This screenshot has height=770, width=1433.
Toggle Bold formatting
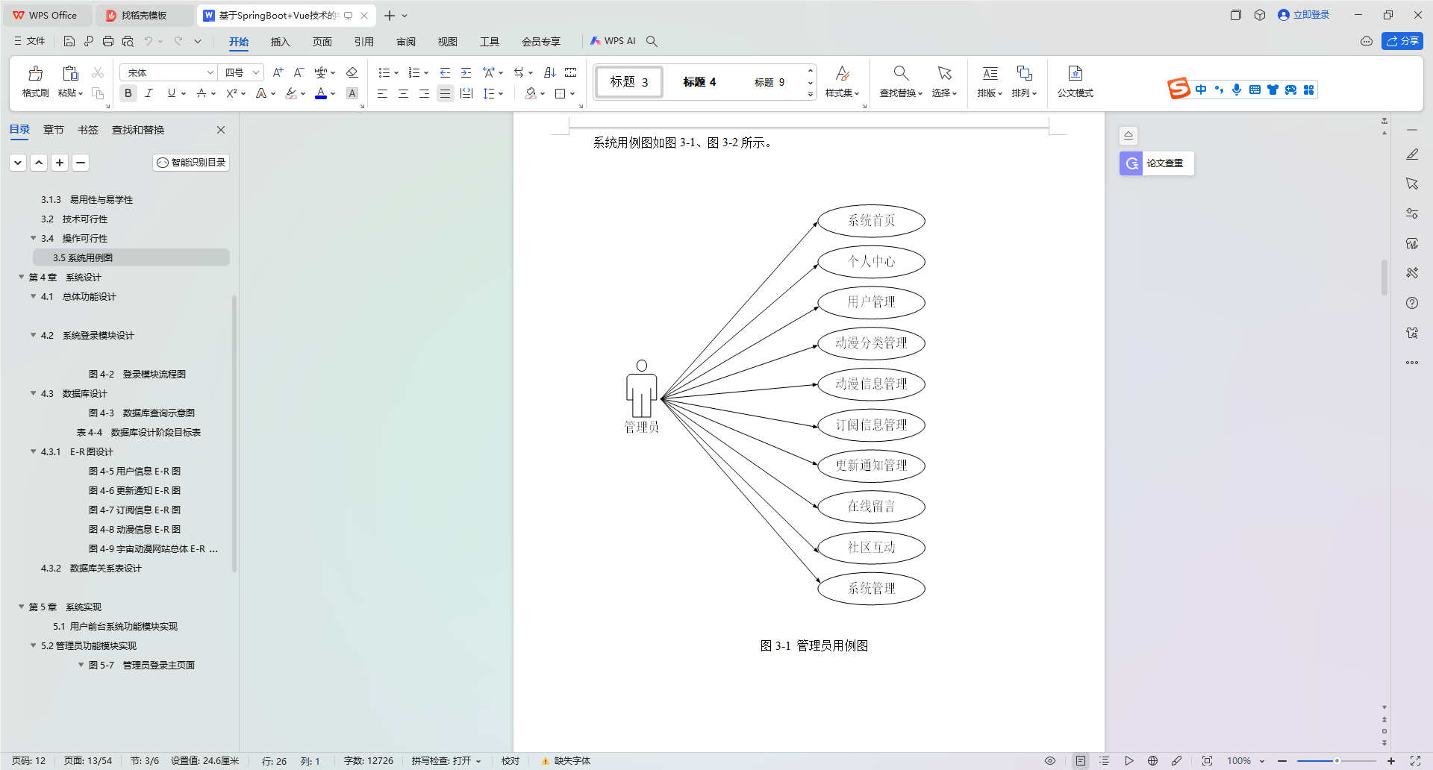[x=128, y=93]
